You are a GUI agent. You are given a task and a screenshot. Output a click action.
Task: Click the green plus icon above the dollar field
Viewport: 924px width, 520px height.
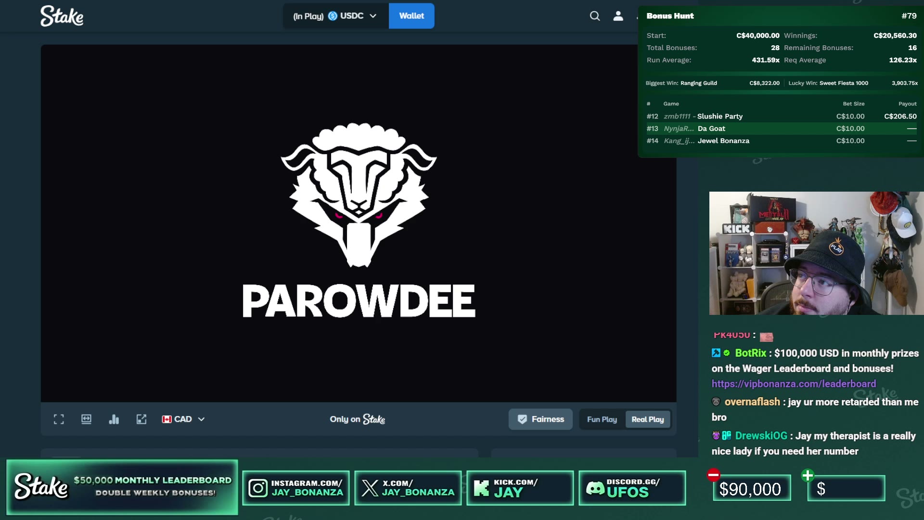tap(808, 475)
